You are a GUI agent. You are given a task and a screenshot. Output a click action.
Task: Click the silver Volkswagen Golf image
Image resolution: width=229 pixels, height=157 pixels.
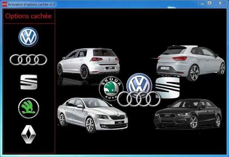pos(88,63)
